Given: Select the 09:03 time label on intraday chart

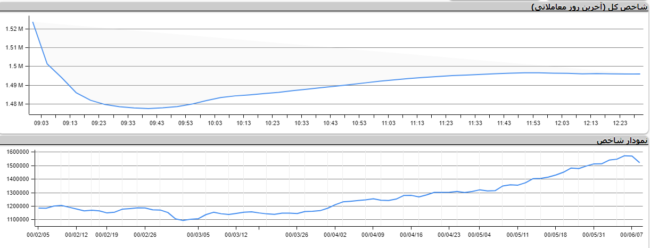Looking at the screenshot, I should 41,123.
